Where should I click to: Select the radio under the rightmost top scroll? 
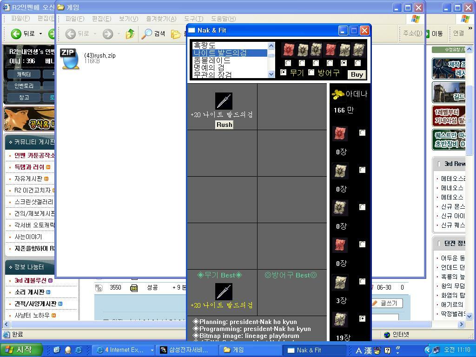358,63
